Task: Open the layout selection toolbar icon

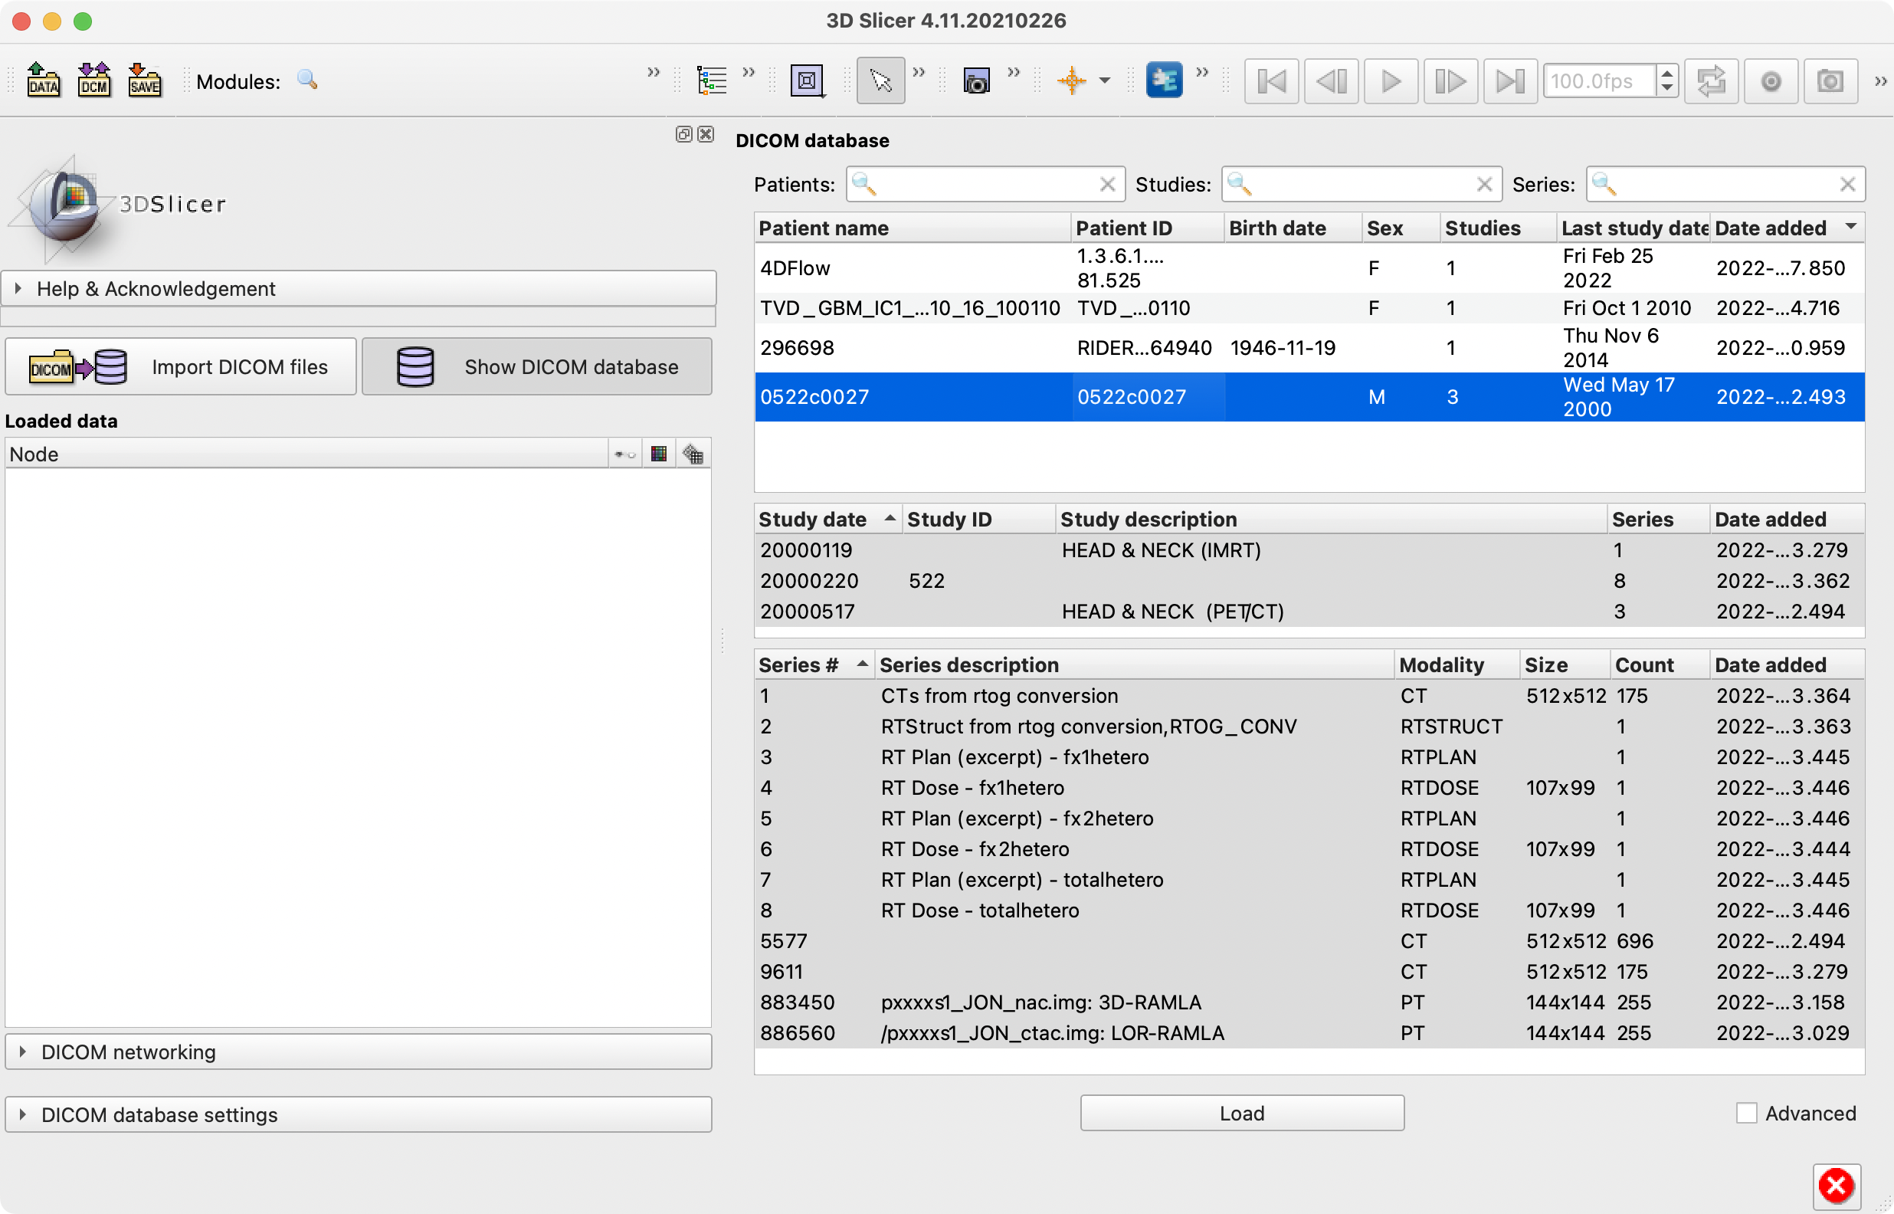Action: tap(808, 80)
